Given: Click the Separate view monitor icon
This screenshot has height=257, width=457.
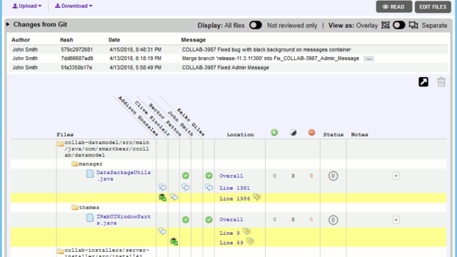Looking at the screenshot, I should pyautogui.click(x=413, y=25).
